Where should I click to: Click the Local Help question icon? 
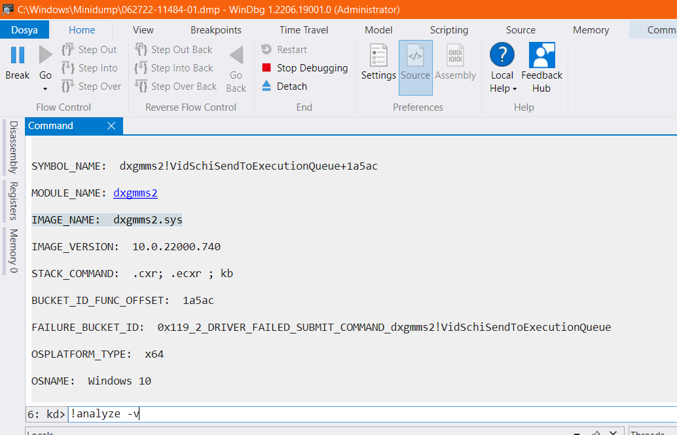point(502,54)
